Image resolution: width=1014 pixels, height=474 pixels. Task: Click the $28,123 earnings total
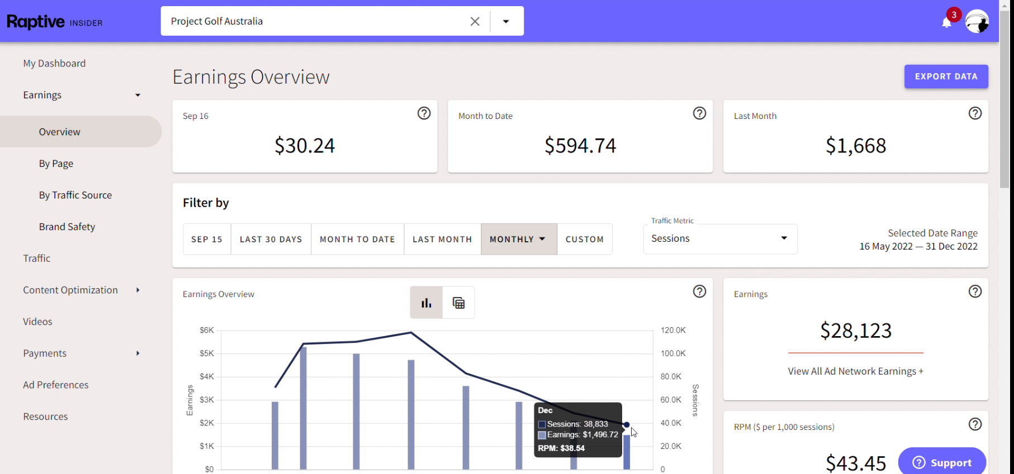coord(856,331)
